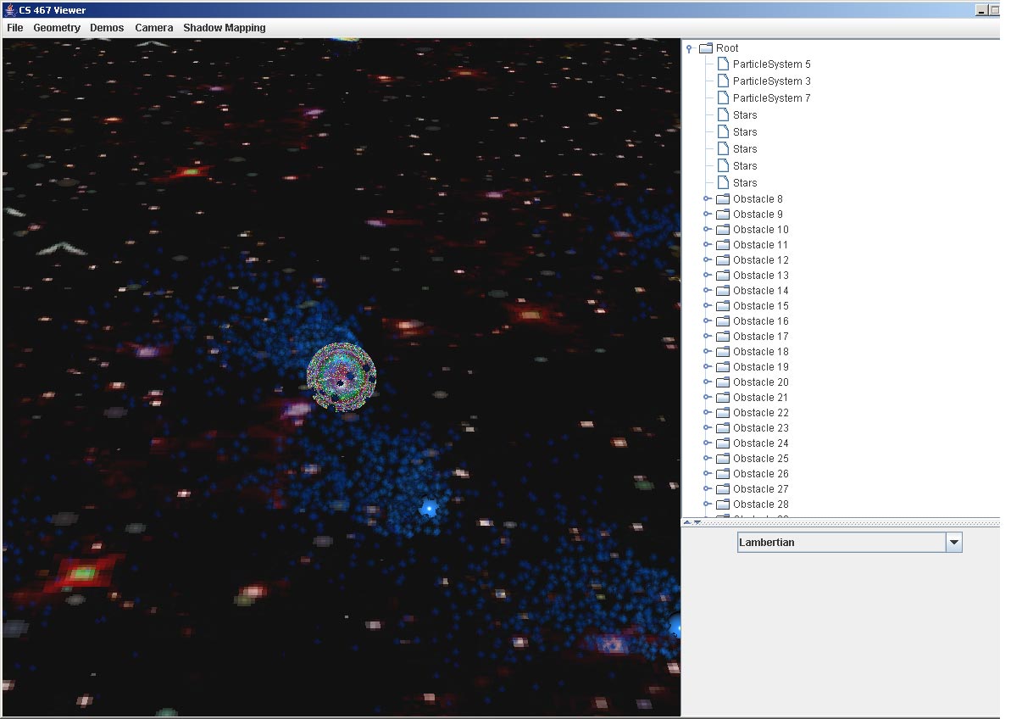
Task: Collapse the Root tree node
Action: point(690,48)
